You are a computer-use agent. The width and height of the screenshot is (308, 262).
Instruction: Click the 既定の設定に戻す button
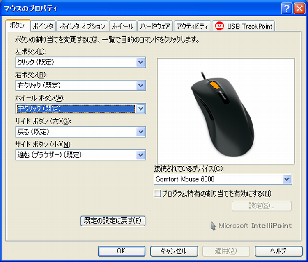[x=113, y=221]
